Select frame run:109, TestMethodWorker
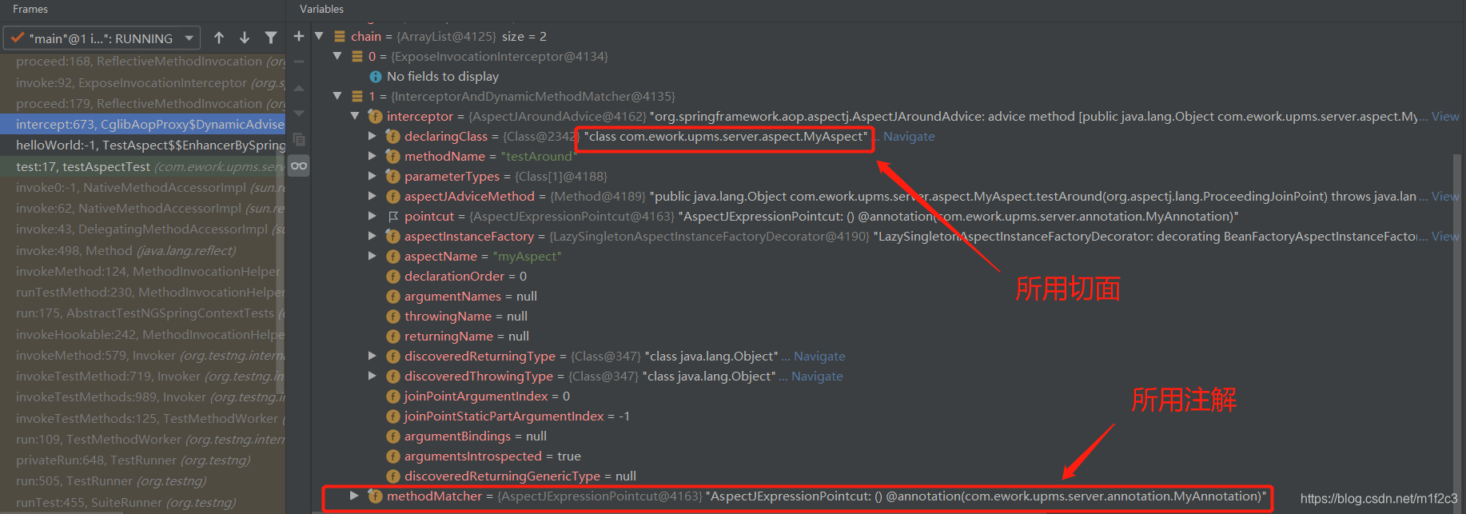 (142, 439)
